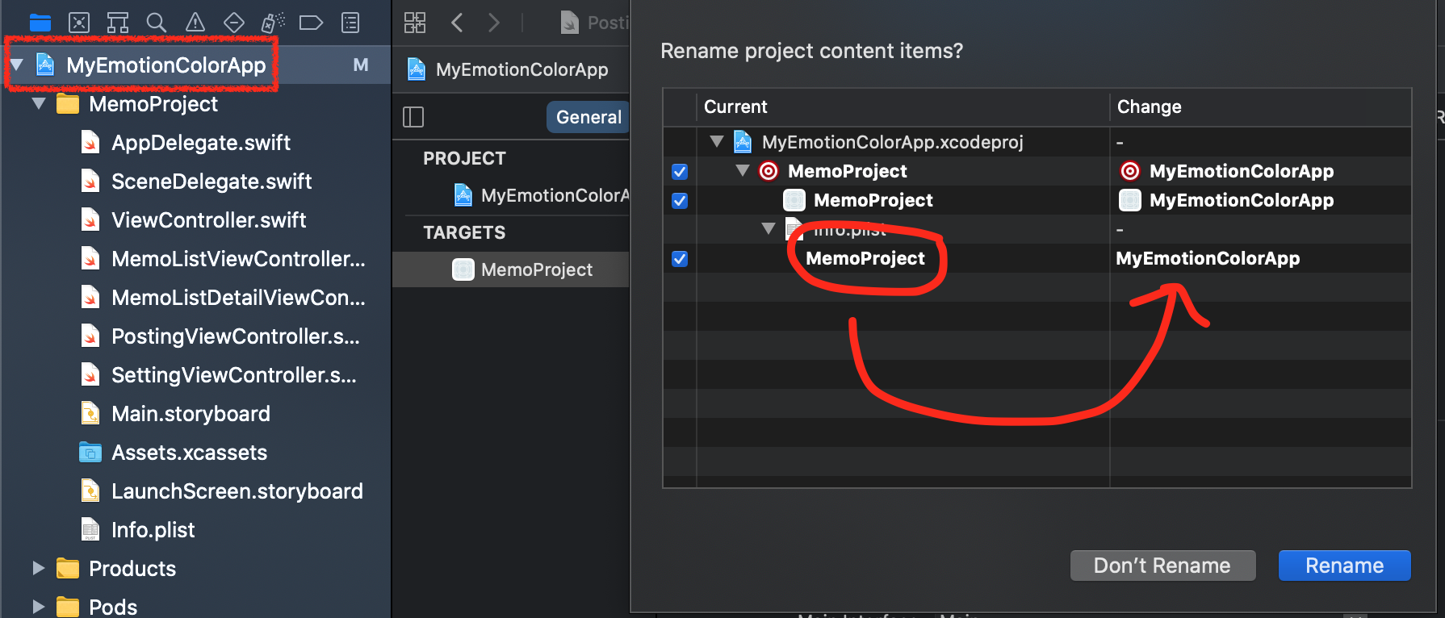The width and height of the screenshot is (1445, 618).
Task: Click MyEmotionColorApp in the jump bar
Action: 522,69
